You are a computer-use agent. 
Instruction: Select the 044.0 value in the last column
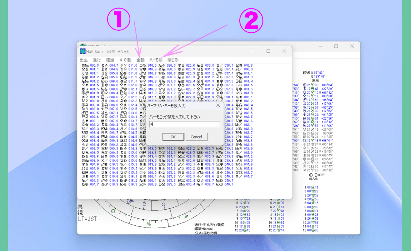(x=248, y=153)
